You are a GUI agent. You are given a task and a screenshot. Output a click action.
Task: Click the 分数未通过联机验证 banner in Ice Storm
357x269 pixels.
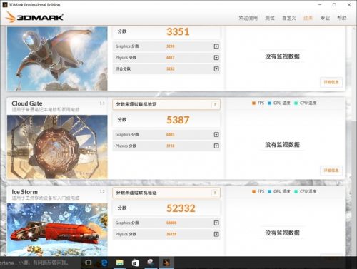(166, 193)
